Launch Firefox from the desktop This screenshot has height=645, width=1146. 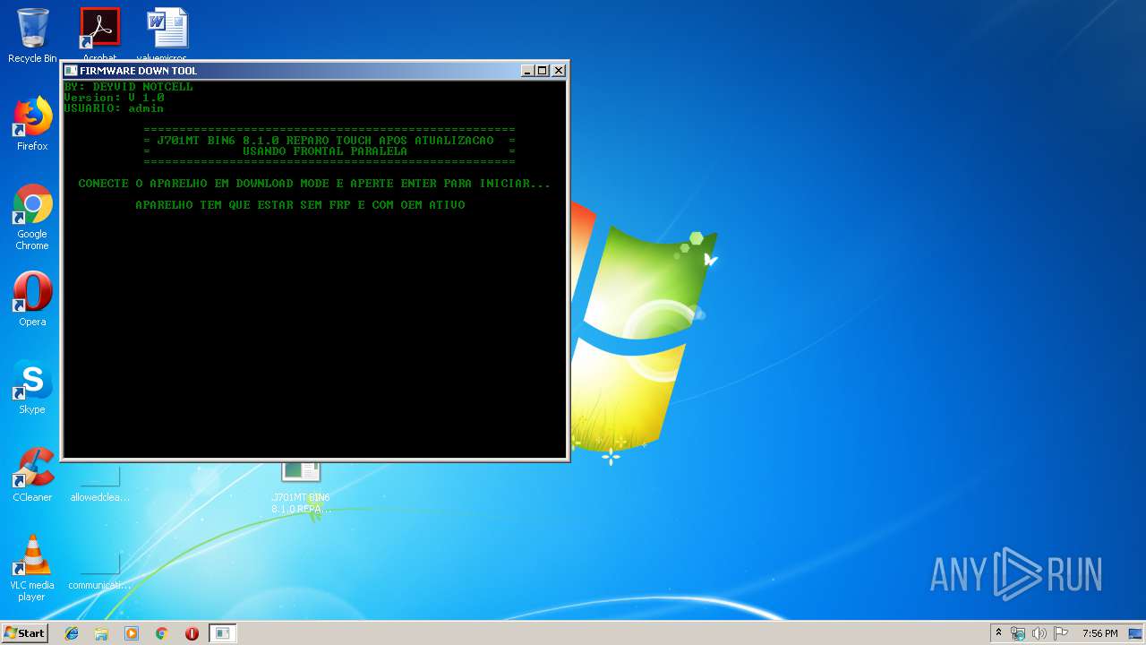tap(32, 124)
